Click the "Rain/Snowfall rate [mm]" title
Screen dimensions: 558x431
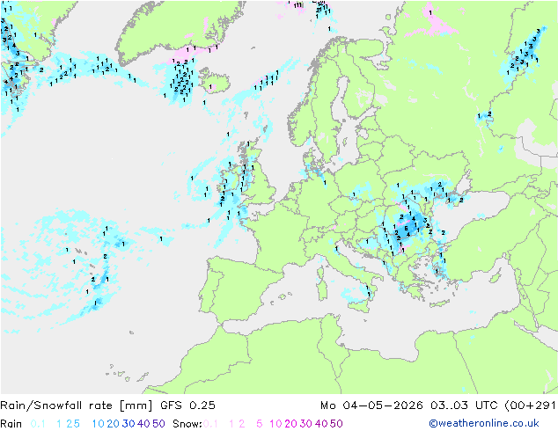pyautogui.click(x=77, y=405)
